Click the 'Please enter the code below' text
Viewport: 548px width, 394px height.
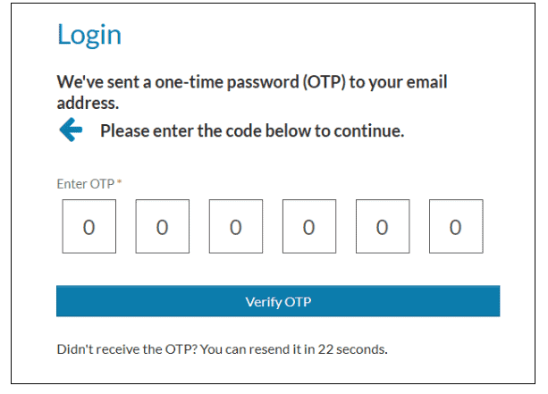tap(252, 131)
